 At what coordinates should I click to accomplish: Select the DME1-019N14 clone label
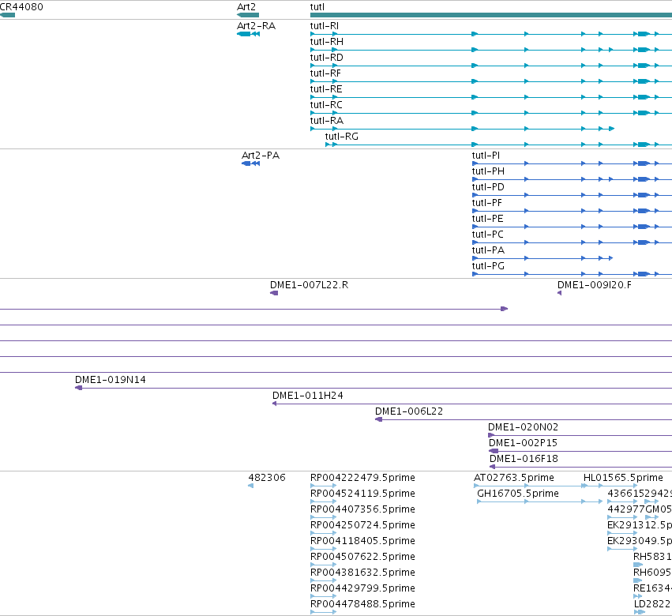(110, 380)
